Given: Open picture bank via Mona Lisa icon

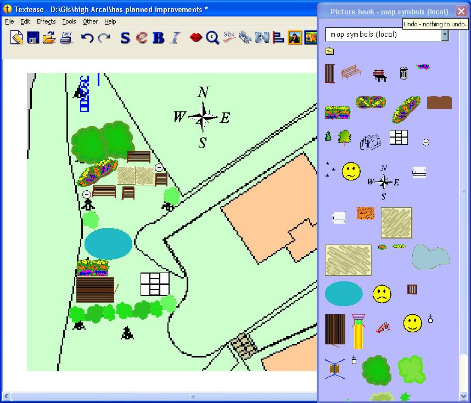Looking at the screenshot, I should (295, 37).
